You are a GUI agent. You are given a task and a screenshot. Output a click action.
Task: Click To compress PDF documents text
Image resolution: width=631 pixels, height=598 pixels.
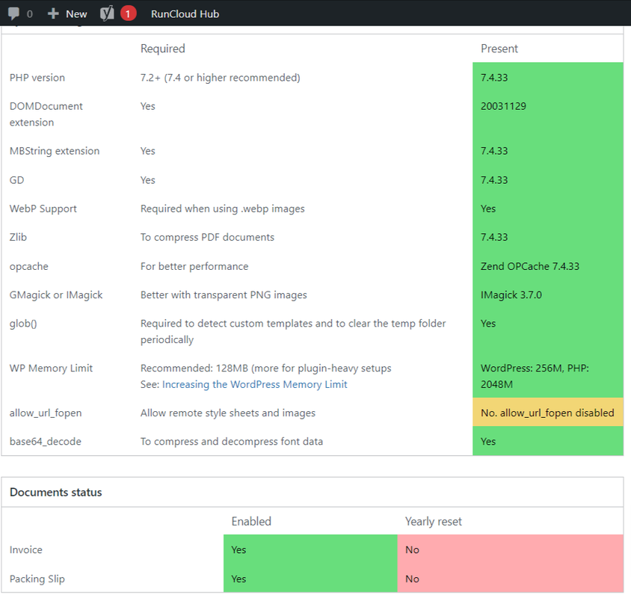click(207, 237)
